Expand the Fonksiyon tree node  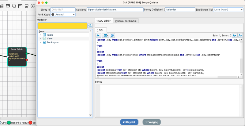40,42
